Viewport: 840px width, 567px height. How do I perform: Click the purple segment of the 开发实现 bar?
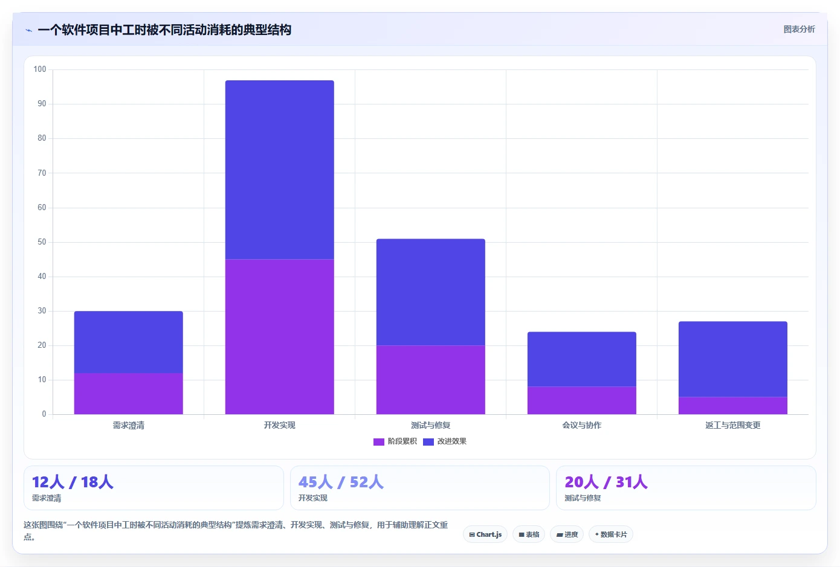pos(280,337)
